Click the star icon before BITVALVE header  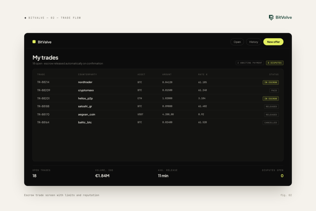25,18
